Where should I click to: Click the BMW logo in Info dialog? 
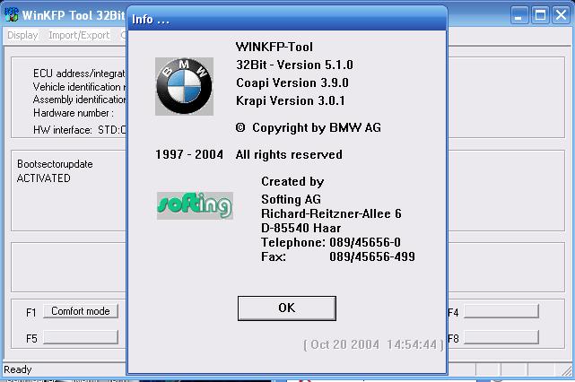(x=184, y=87)
